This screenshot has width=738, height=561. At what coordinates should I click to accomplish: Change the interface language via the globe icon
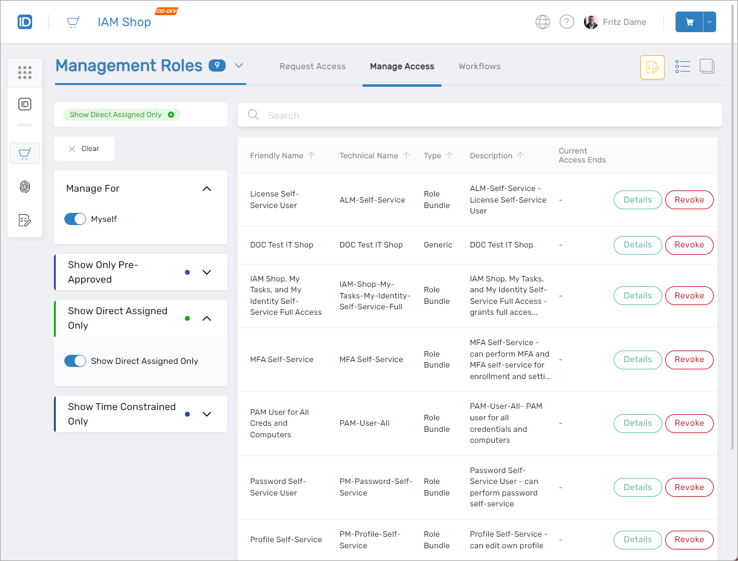coord(542,21)
